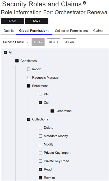Collapse the All permissions tree node
Screen dimensions: 109x181
click(5, 53)
